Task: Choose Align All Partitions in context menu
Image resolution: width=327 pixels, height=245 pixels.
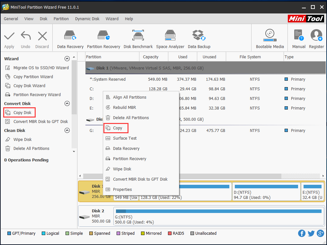Action: pyautogui.click(x=141, y=97)
